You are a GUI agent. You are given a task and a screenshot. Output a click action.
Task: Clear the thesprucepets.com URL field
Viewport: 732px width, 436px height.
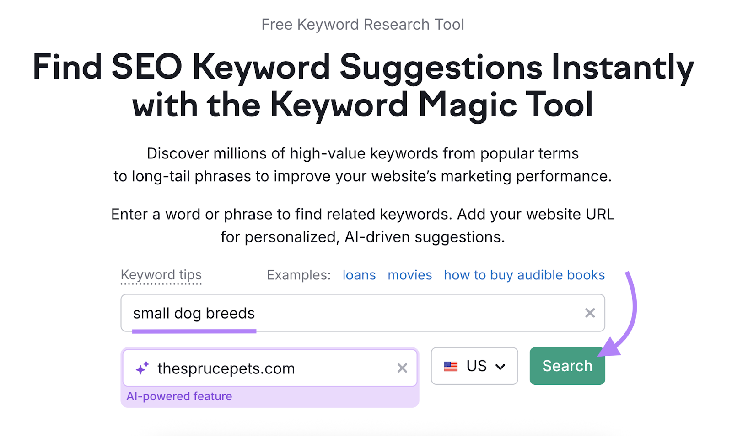pyautogui.click(x=403, y=368)
